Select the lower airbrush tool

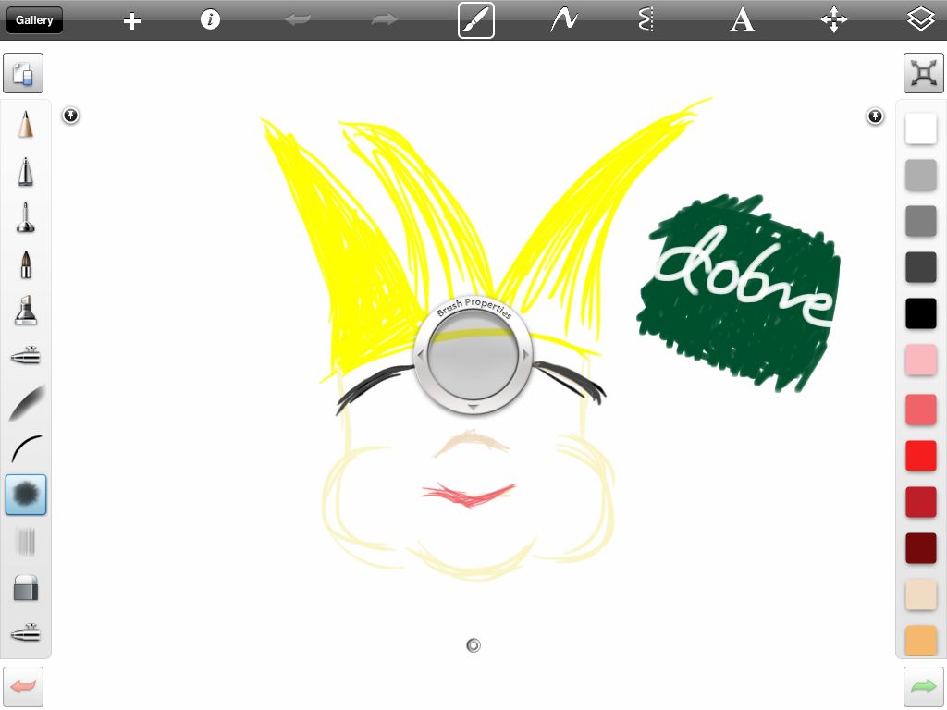[x=25, y=632]
